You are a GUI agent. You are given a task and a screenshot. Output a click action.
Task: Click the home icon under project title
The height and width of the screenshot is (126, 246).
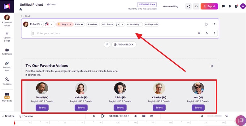point(20,9)
